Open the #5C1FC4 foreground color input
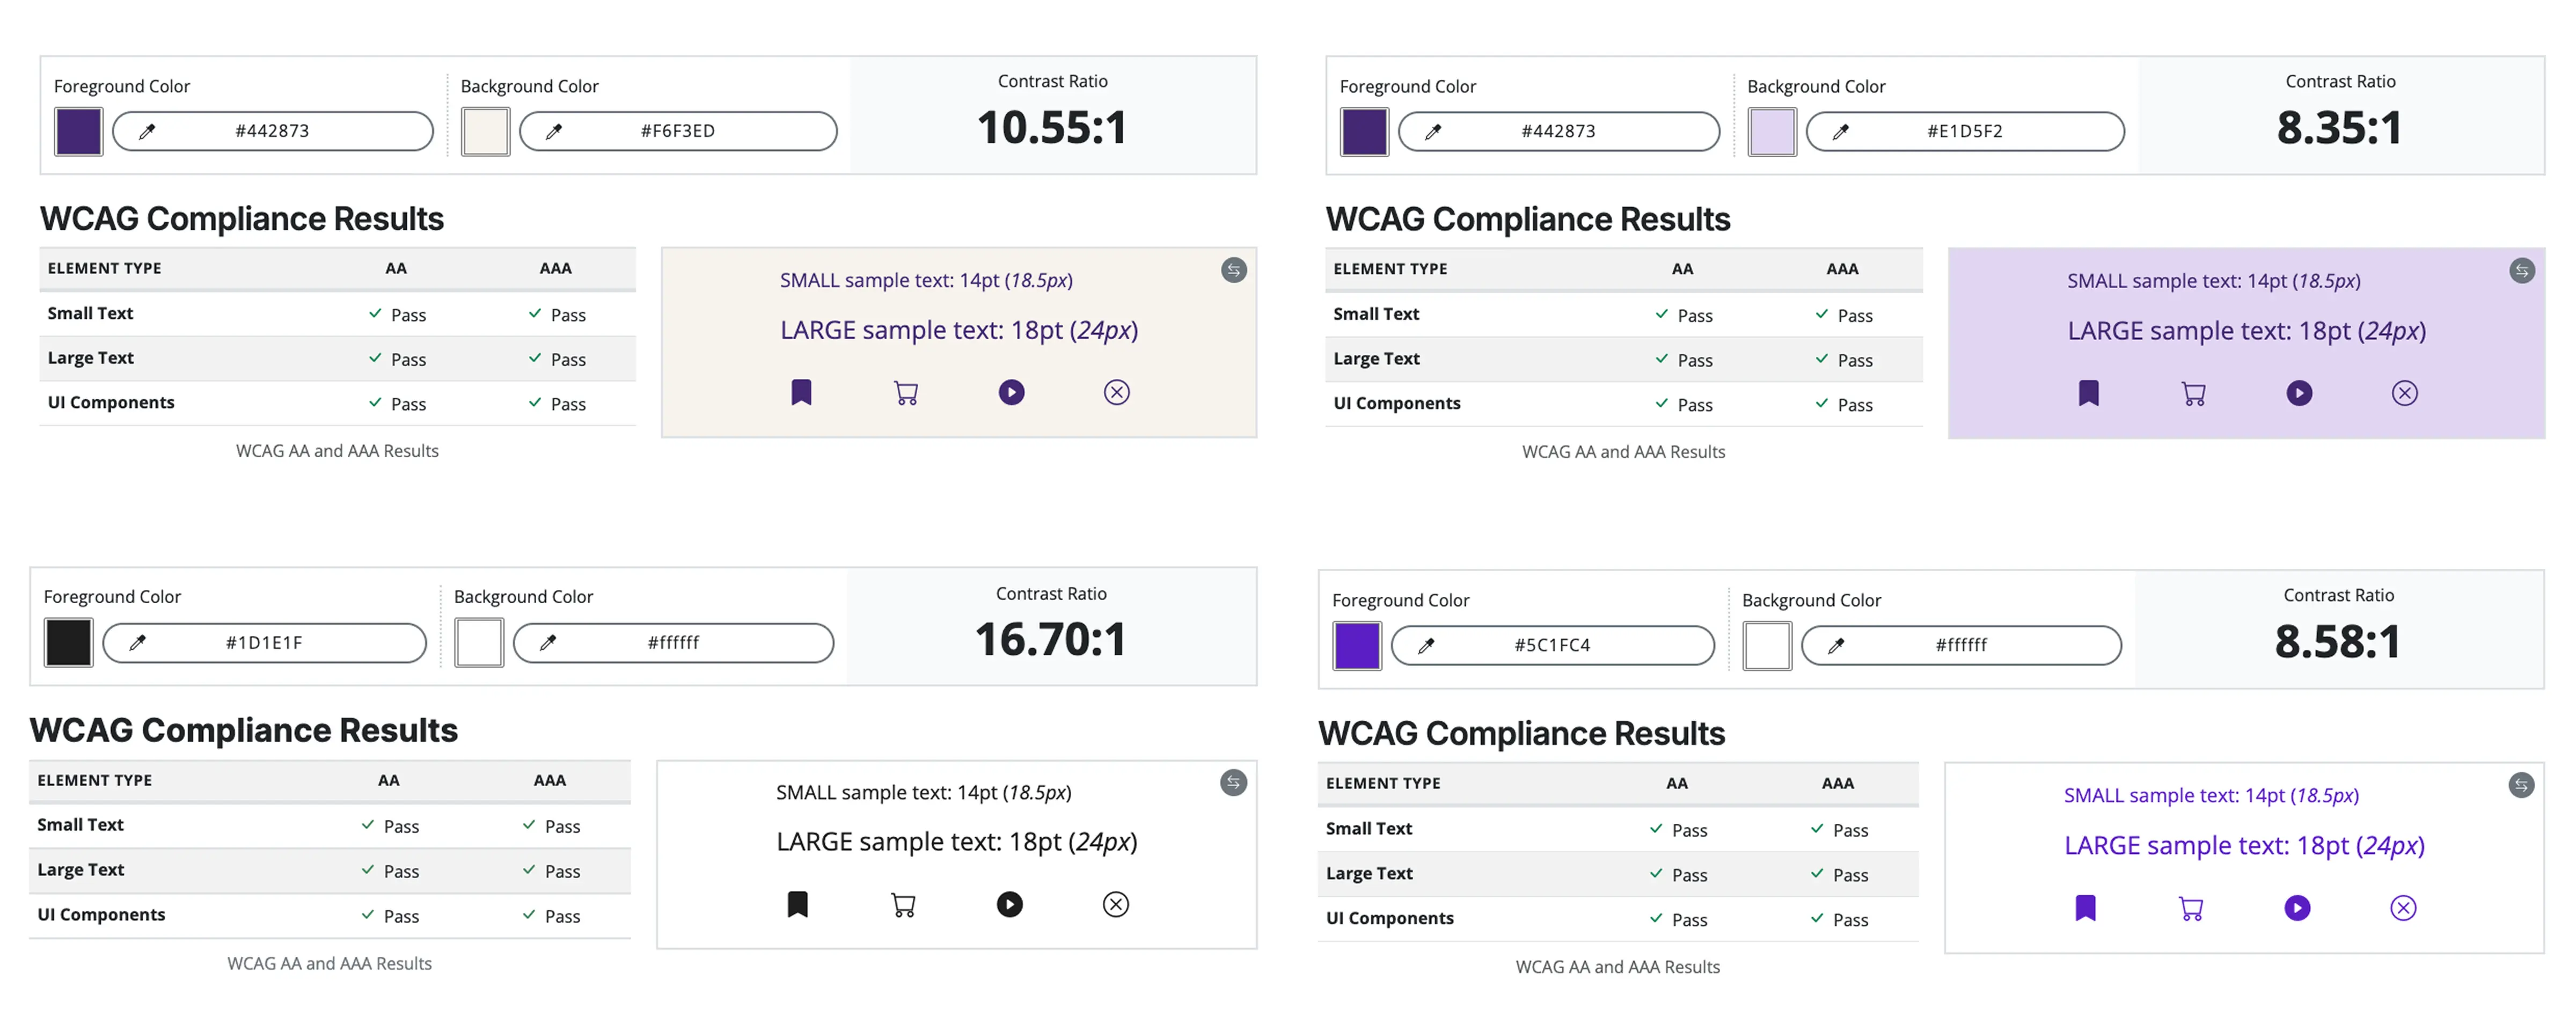The image size is (2576, 1024). pos(1553,645)
